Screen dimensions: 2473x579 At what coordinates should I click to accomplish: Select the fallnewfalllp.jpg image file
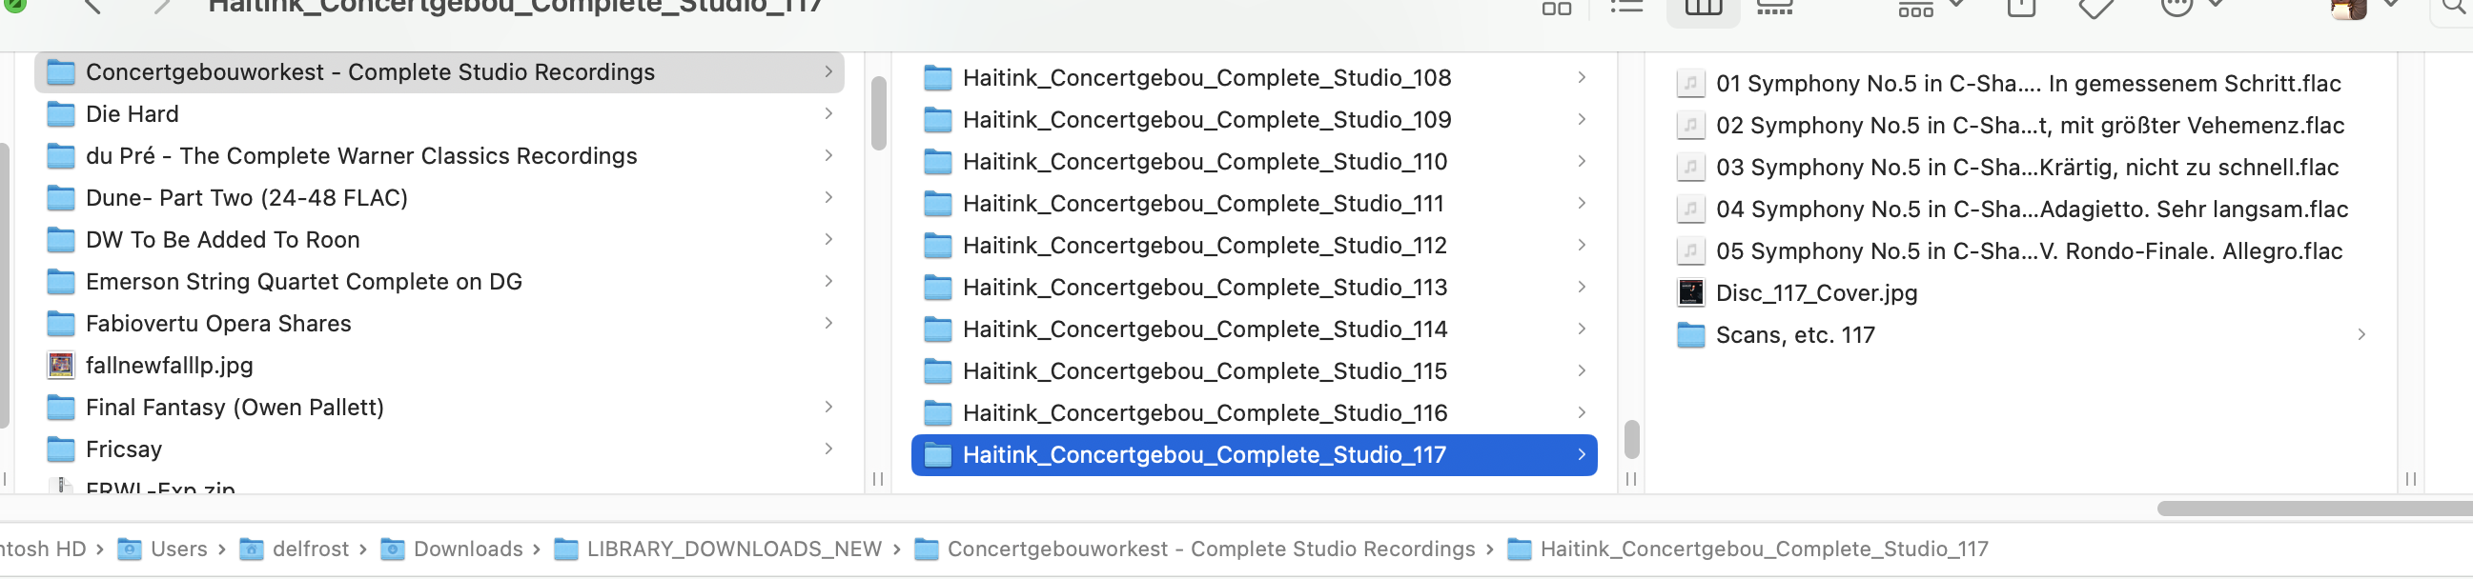(169, 366)
